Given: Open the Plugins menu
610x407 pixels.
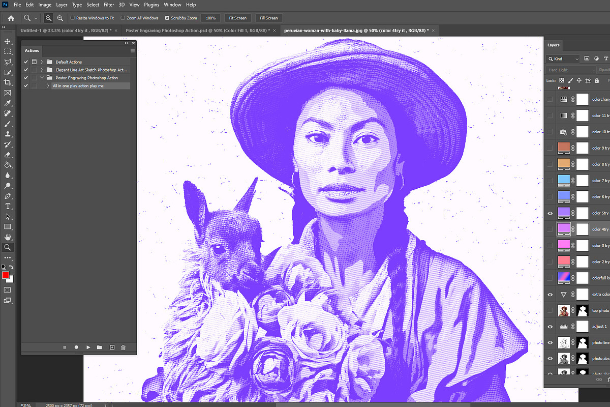Looking at the screenshot, I should [151, 5].
